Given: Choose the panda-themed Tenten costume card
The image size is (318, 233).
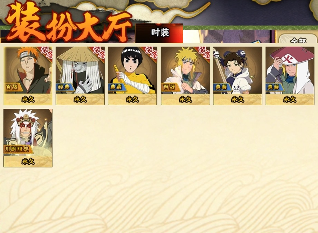Looking at the screenshot, I should tap(238, 76).
